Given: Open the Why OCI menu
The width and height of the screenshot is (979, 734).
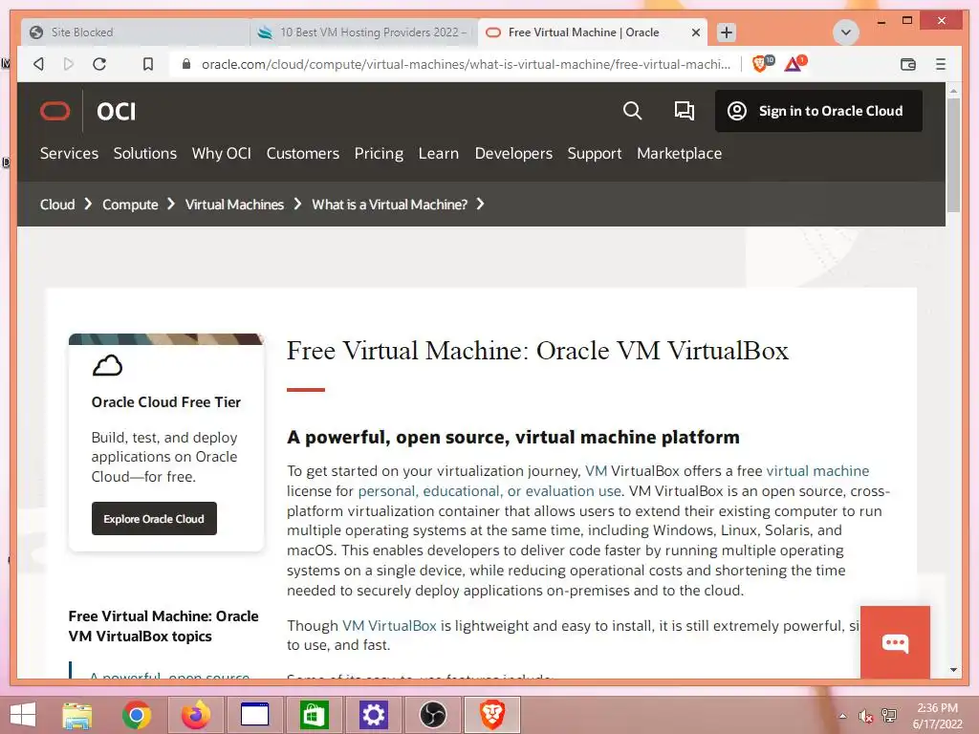Looking at the screenshot, I should [222, 154].
